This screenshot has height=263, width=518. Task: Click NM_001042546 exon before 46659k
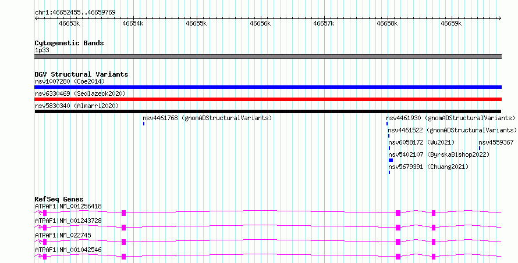click(x=434, y=257)
